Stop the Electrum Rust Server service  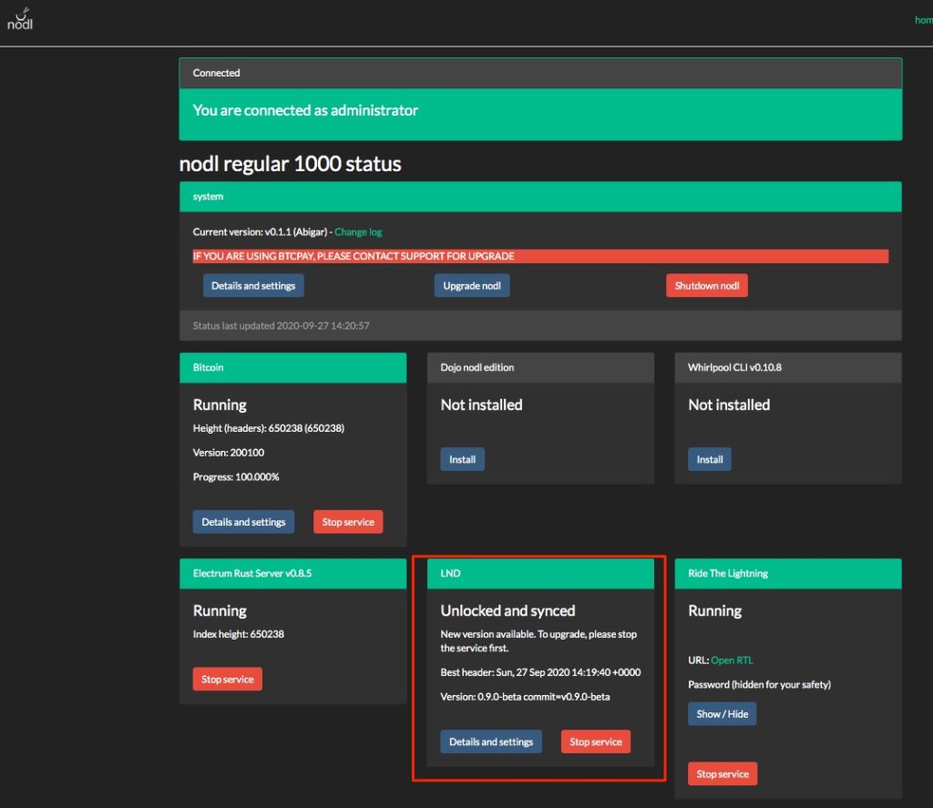(227, 679)
